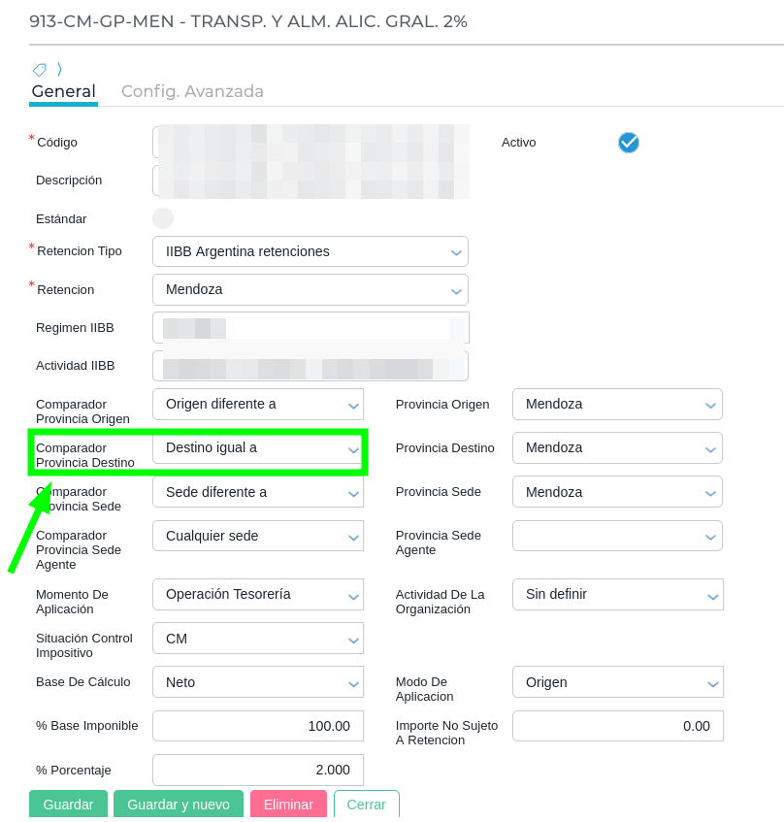The height and width of the screenshot is (822, 784).
Task: Change the Base De Cálculo dropdown
Action: click(x=257, y=682)
